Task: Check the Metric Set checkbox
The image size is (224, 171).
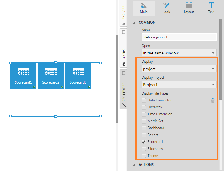Action: 144,121
